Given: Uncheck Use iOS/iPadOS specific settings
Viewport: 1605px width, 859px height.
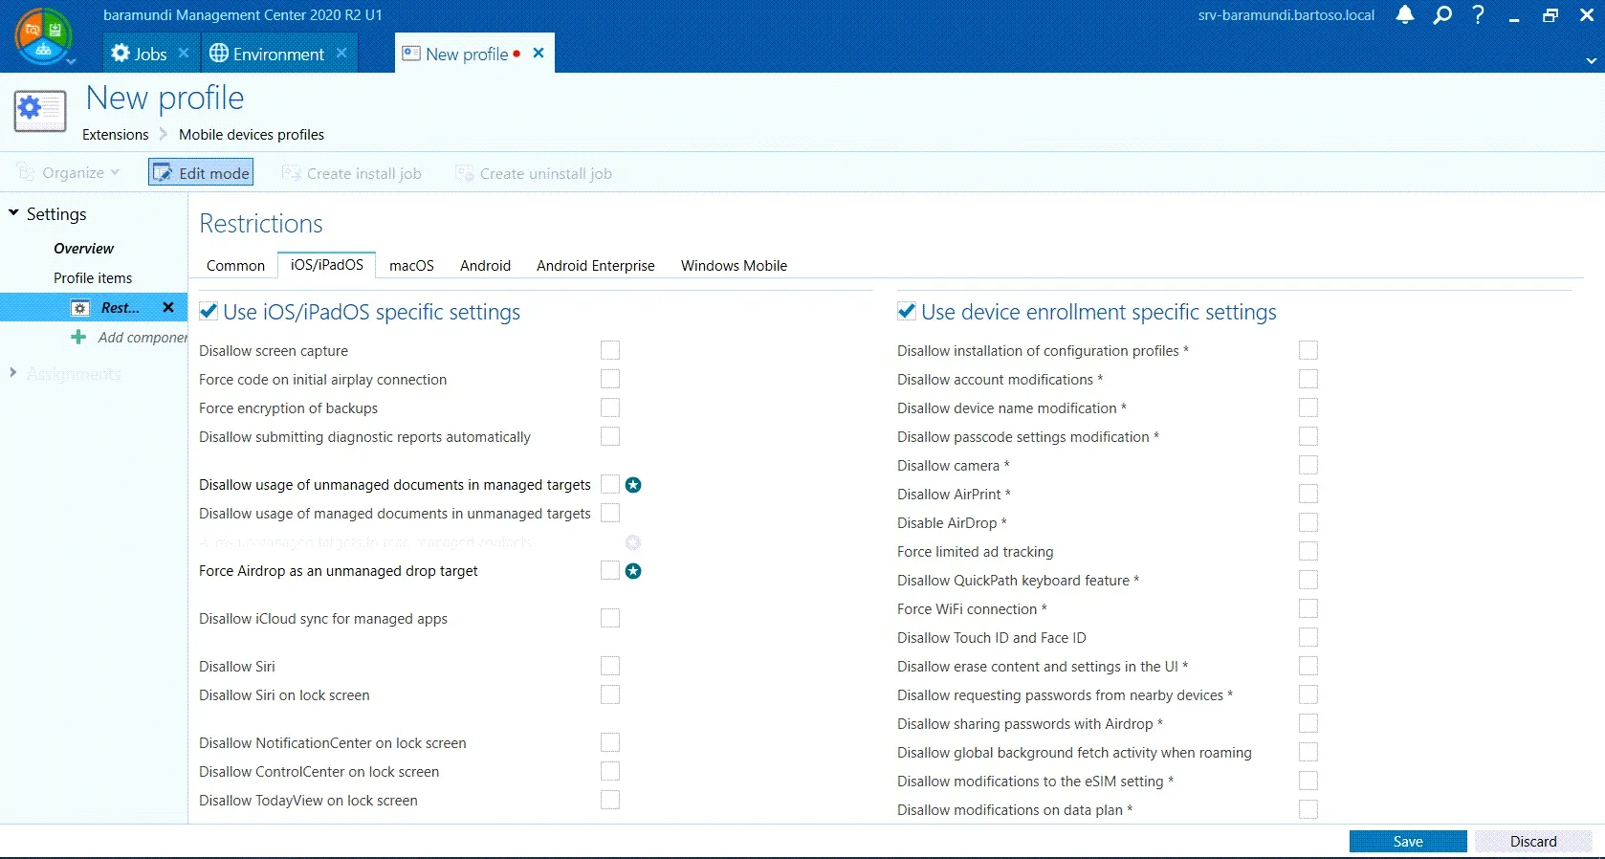Looking at the screenshot, I should tap(209, 312).
